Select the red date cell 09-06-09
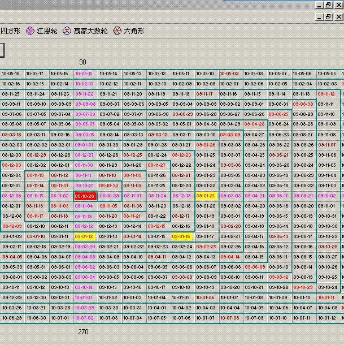The image size is (344, 345). click(x=254, y=267)
